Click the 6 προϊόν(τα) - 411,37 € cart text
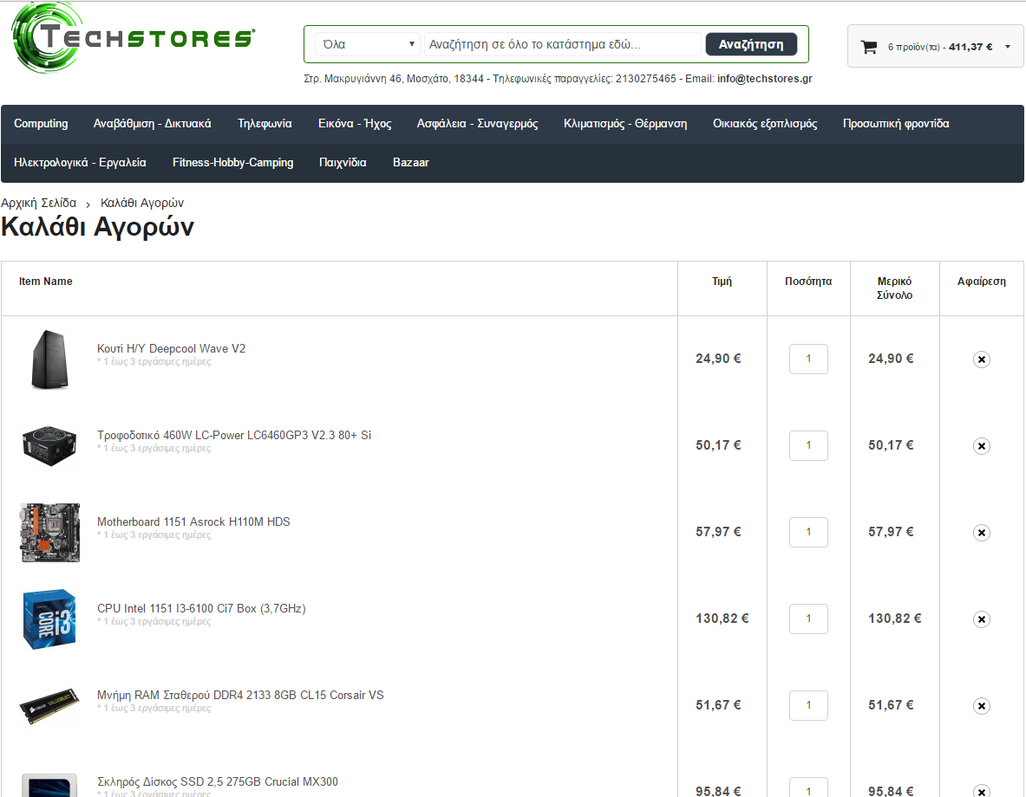This screenshot has height=797, width=1026. (940, 47)
